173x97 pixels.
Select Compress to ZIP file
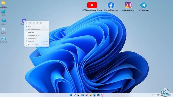coord(37,35)
